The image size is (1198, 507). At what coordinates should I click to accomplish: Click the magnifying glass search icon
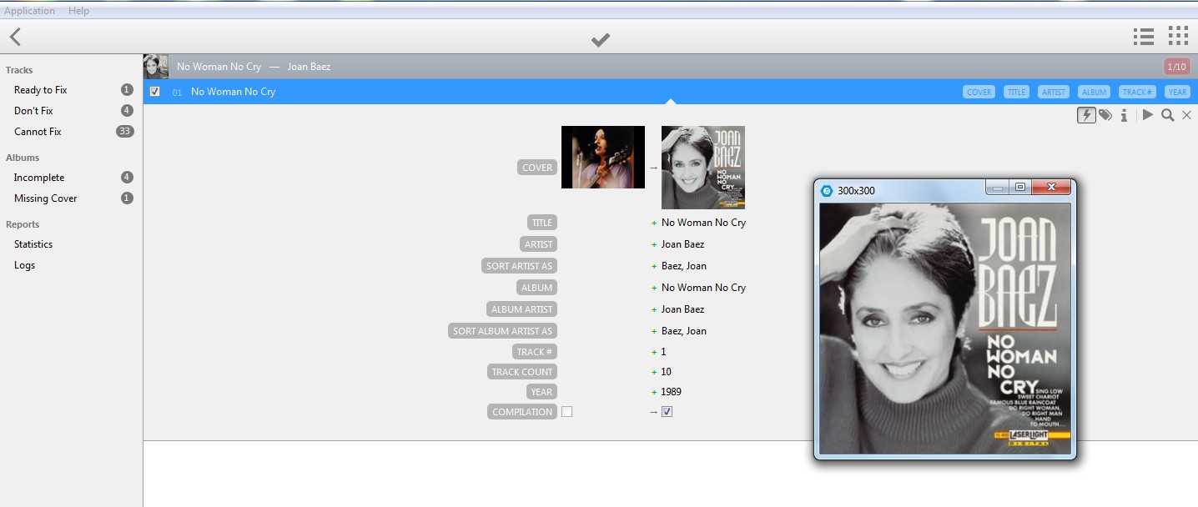pyautogui.click(x=1168, y=115)
